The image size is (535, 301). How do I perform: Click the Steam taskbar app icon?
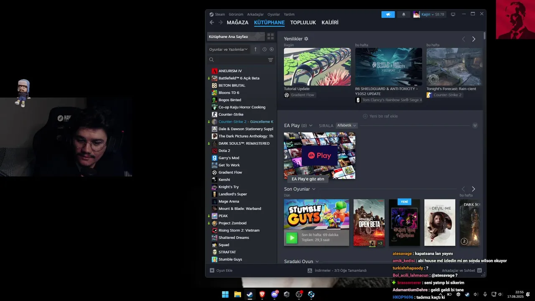tap(250, 294)
